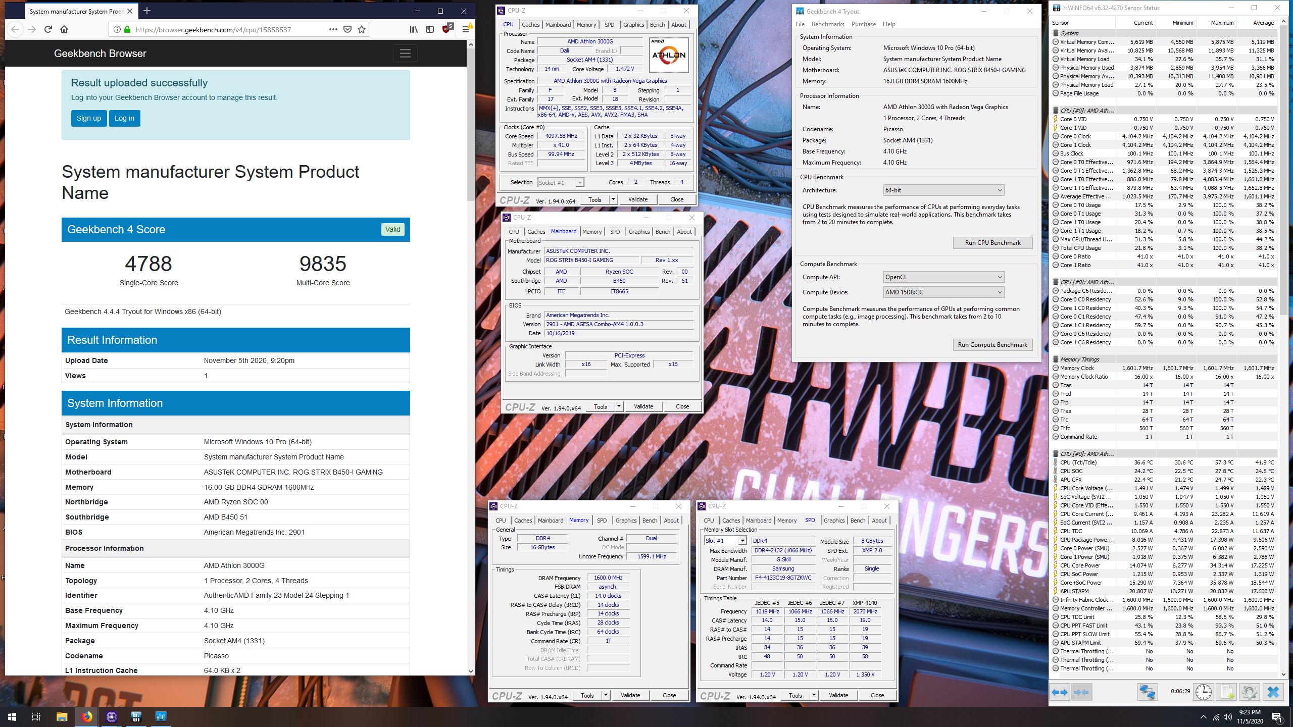Show hidden system tray icons

coord(1204,717)
